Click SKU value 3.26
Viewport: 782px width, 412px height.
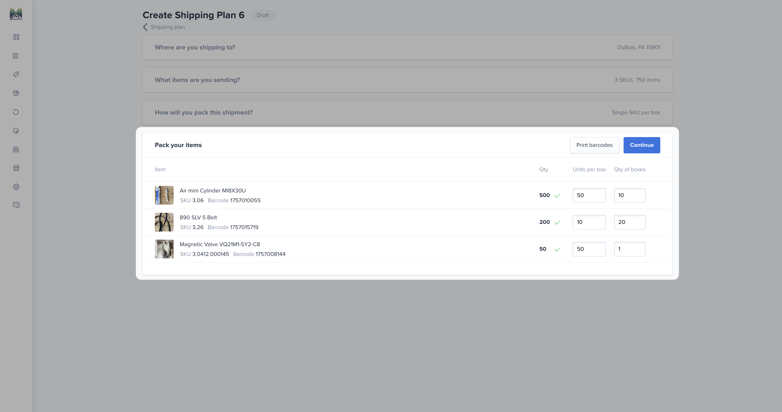click(x=198, y=227)
